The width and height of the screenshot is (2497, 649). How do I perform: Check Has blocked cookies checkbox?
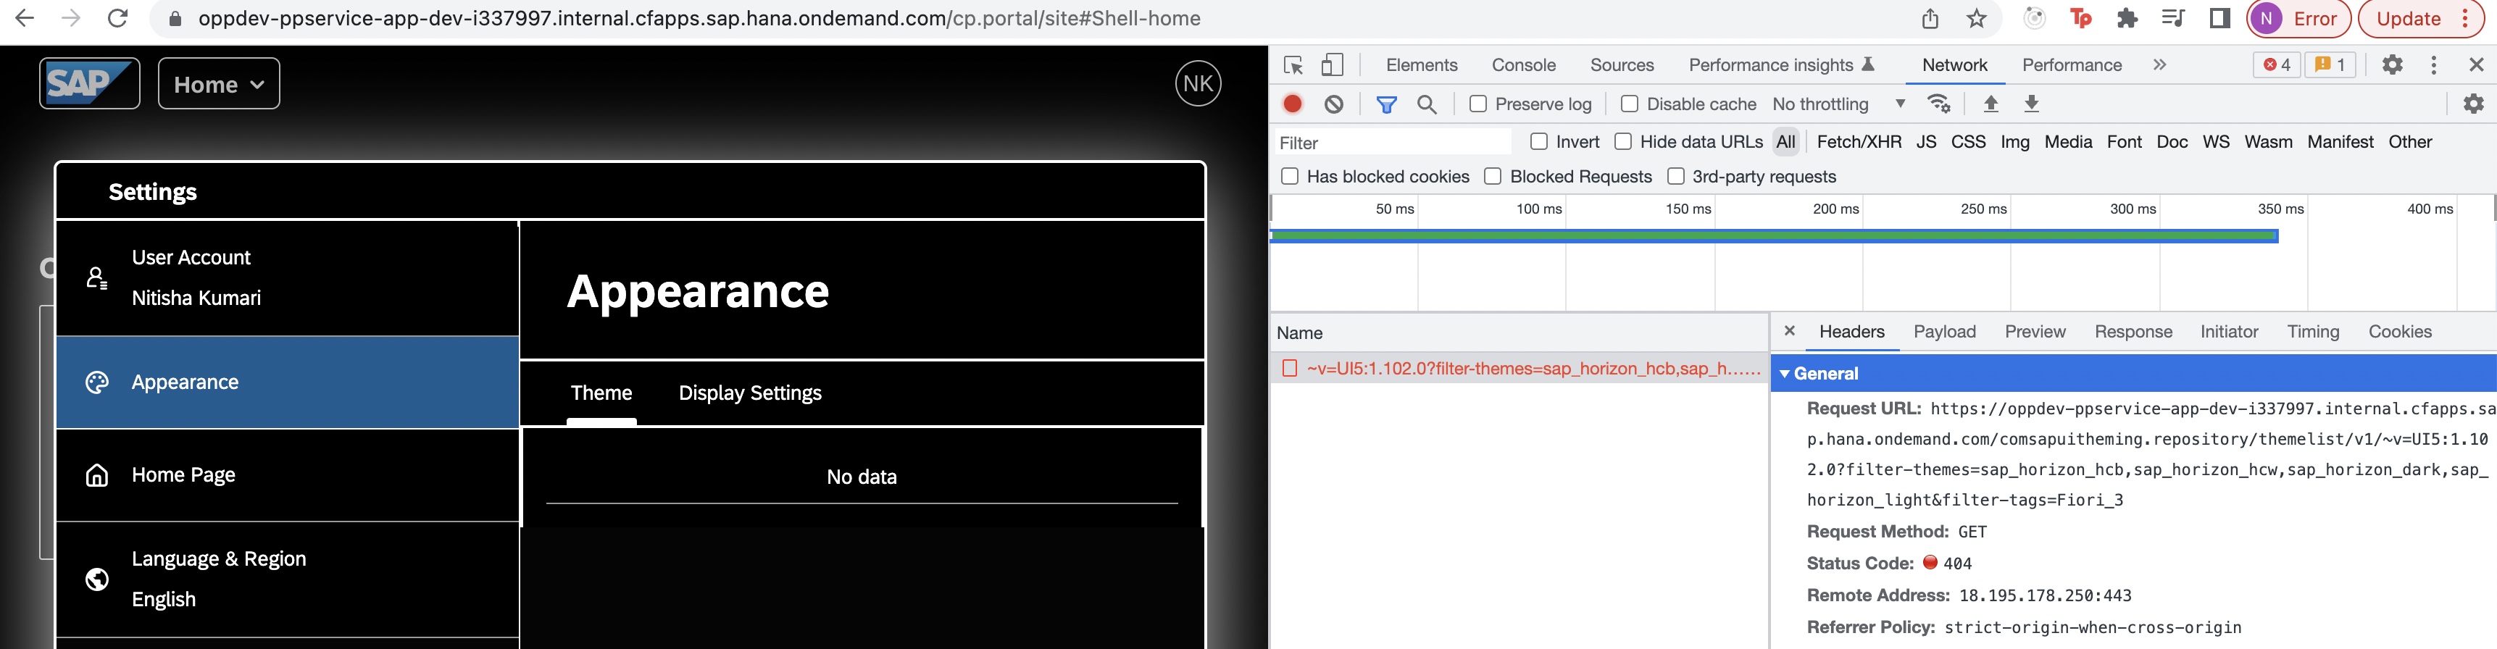pos(1289,176)
